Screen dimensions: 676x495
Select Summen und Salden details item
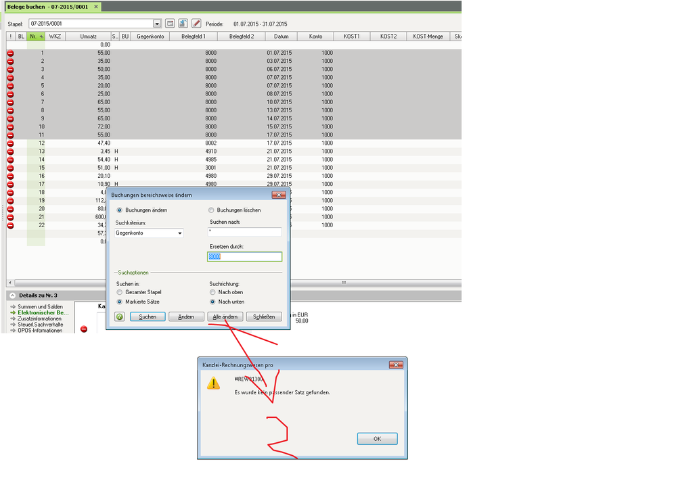40,307
